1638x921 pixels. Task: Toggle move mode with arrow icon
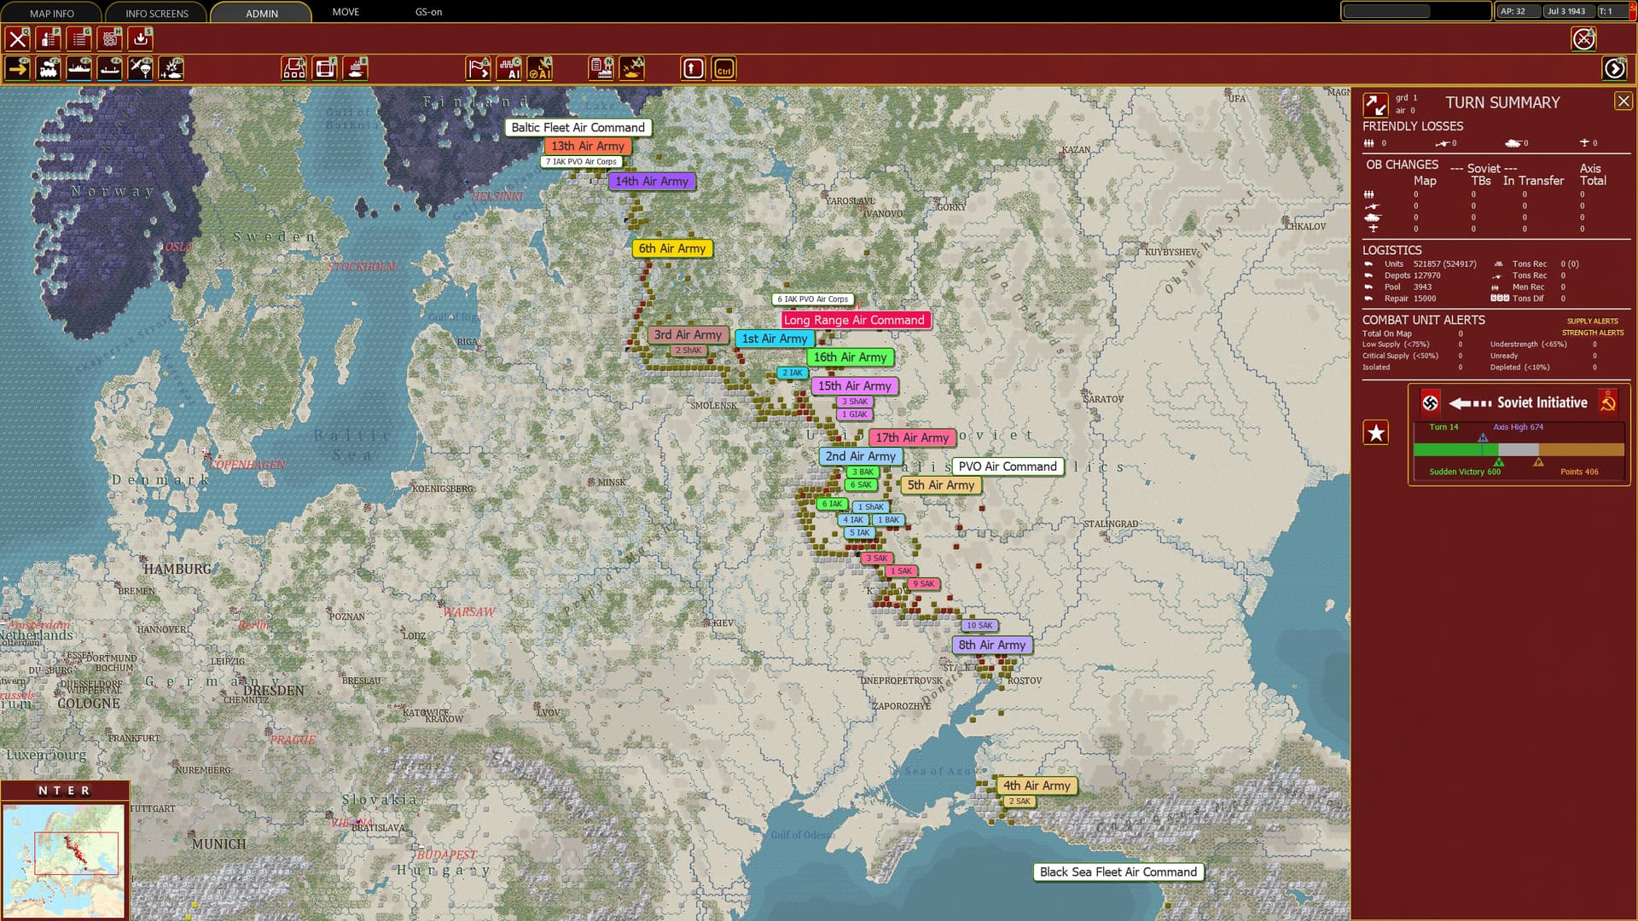pyautogui.click(x=18, y=69)
